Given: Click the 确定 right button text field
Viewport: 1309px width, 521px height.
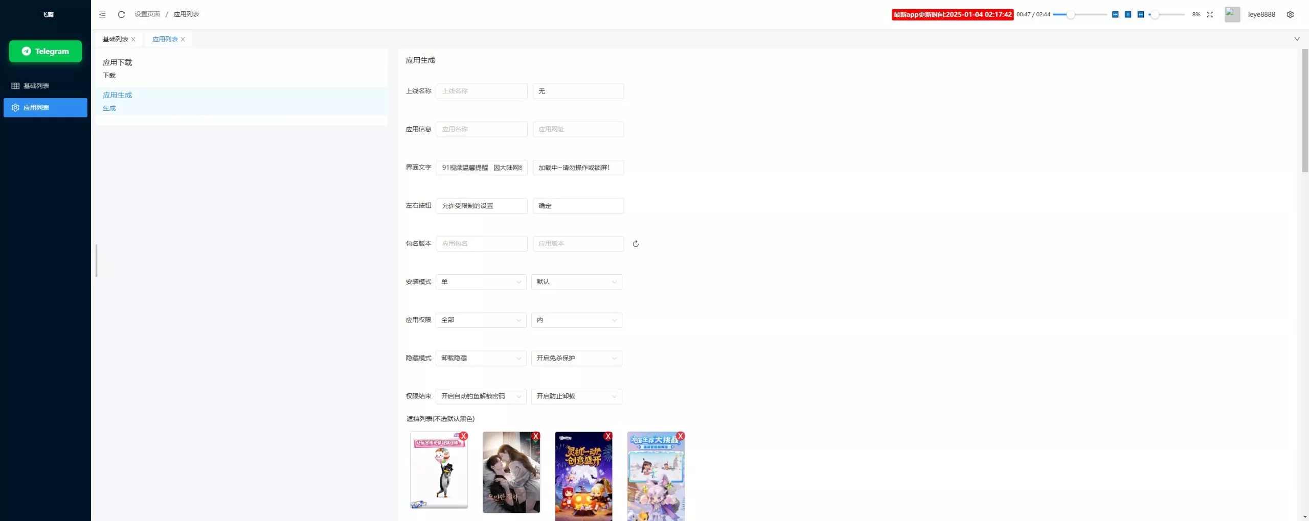Looking at the screenshot, I should click(578, 206).
